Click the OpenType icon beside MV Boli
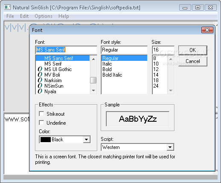The height and width of the screenshot is (183, 221). pyautogui.click(x=40, y=75)
